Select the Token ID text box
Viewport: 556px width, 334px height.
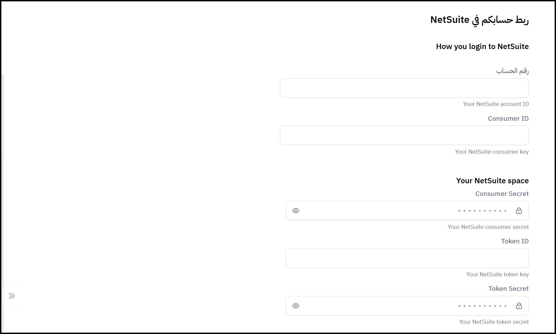click(407, 258)
